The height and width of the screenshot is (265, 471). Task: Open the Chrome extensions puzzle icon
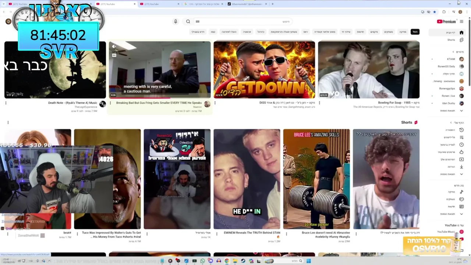click(x=444, y=12)
